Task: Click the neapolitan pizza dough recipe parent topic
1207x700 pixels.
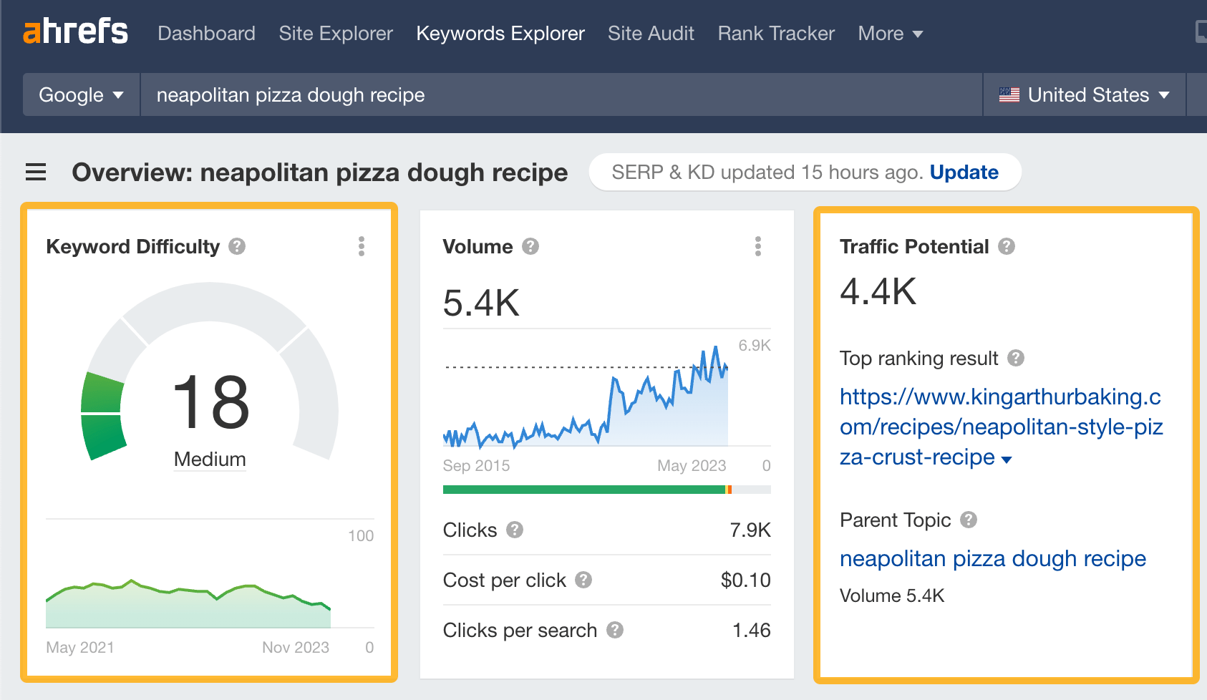Action: [993, 559]
